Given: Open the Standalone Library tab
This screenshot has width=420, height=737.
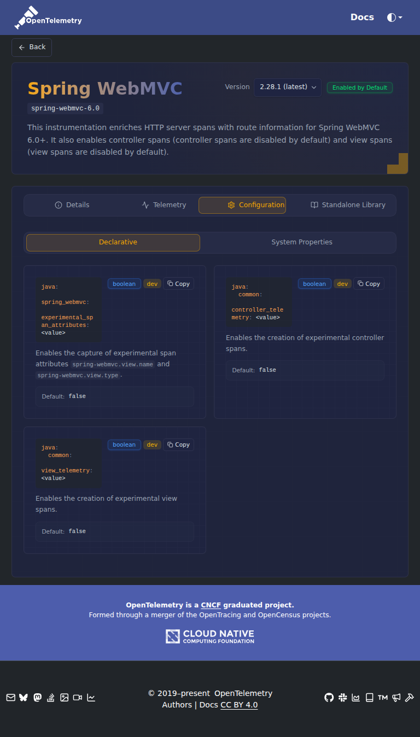Looking at the screenshot, I should pyautogui.click(x=348, y=205).
